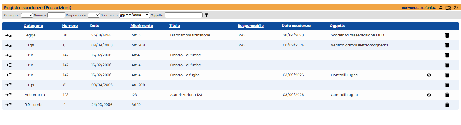Viewport: 461px width, 125px height.
Task: View the Controlli e fughe row eye icon
Action: pyautogui.click(x=429, y=75)
